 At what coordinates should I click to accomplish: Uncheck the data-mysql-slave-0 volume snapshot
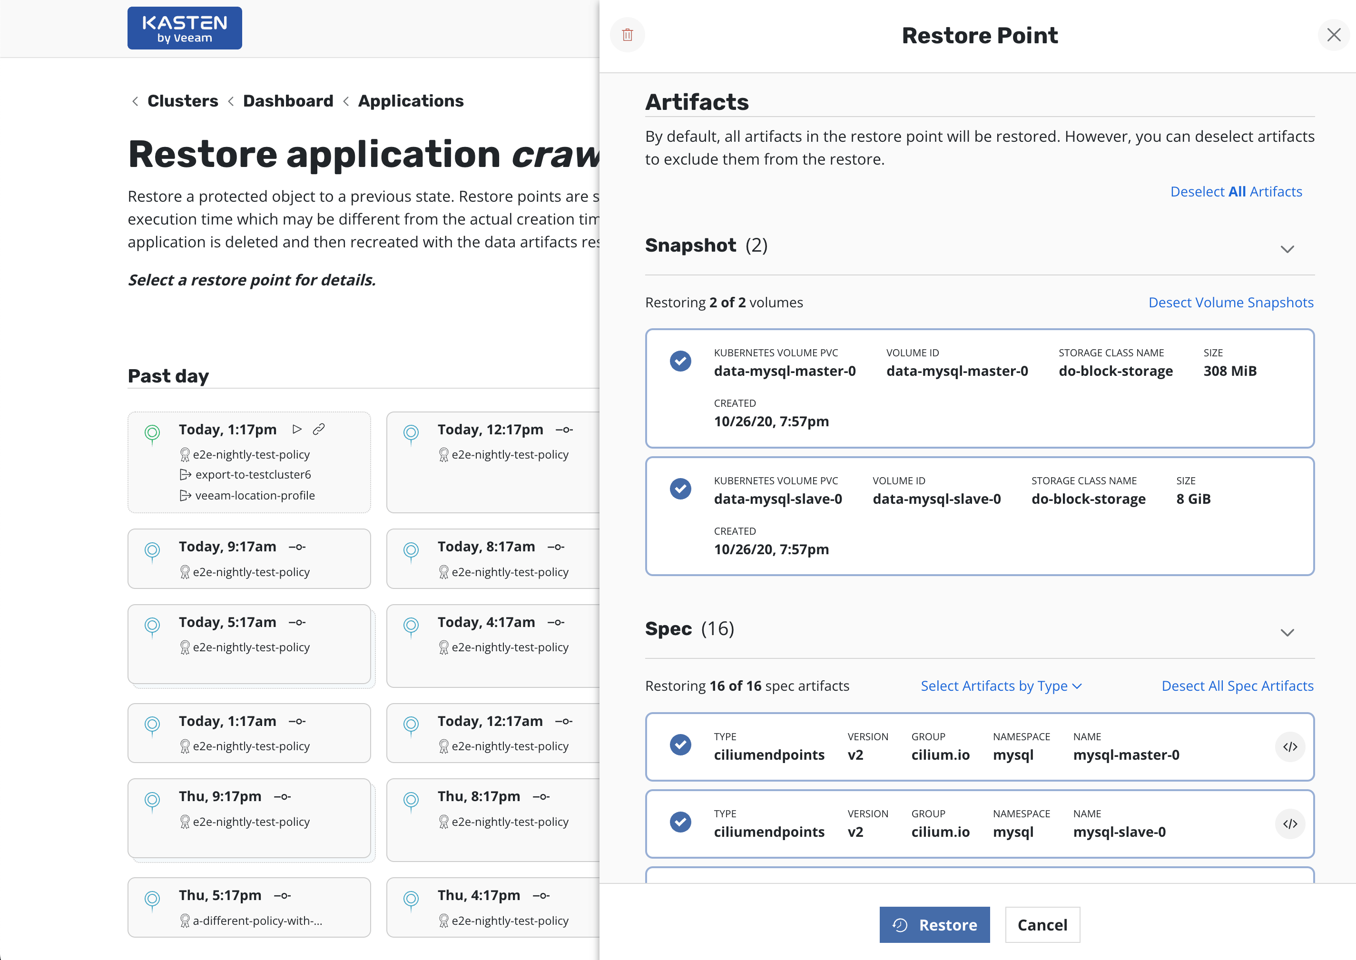pos(680,489)
